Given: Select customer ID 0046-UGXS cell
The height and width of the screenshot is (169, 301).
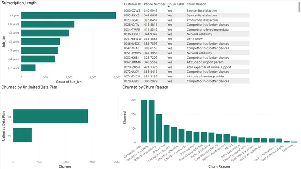Looking at the screenshot, I should point(132,44).
